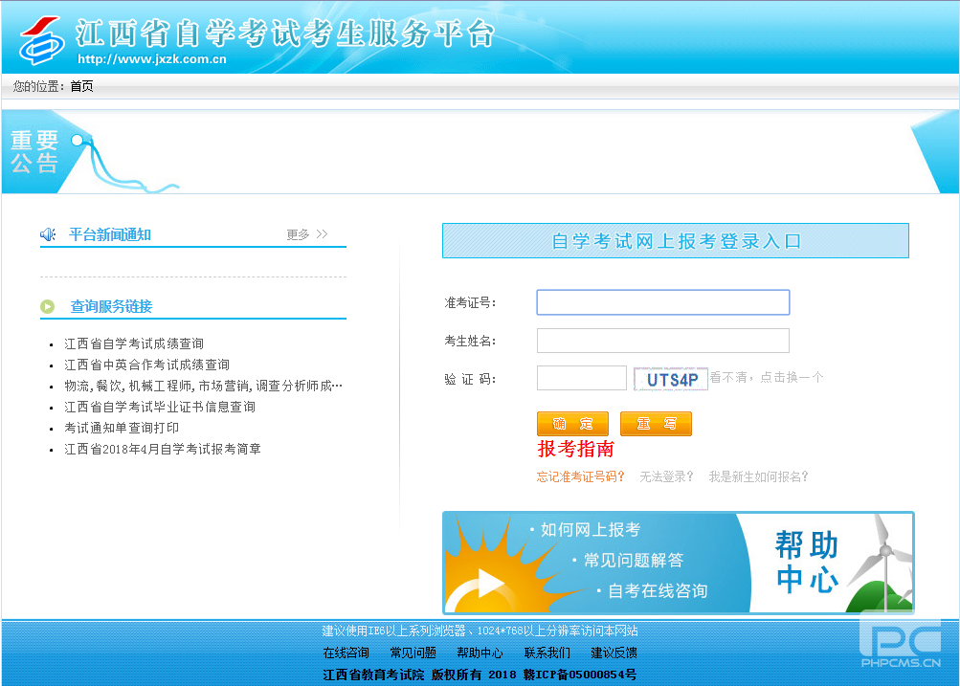Click the speaker icon beside 平台新闻通知
Image resolution: width=960 pixels, height=686 pixels.
(48, 234)
